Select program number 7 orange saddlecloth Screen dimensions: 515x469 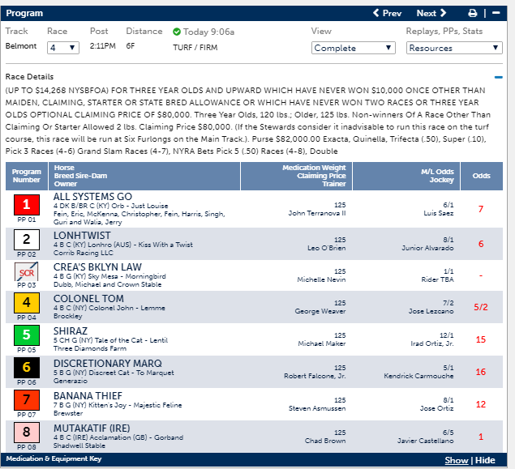click(26, 400)
